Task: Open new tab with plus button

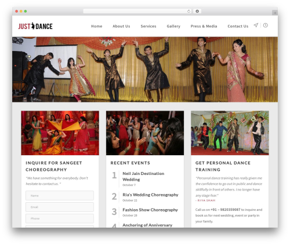Action: click(x=275, y=13)
